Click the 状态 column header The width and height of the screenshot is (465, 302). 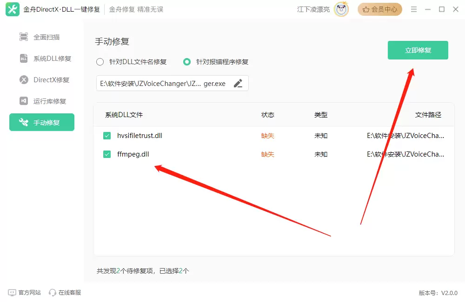267,115
